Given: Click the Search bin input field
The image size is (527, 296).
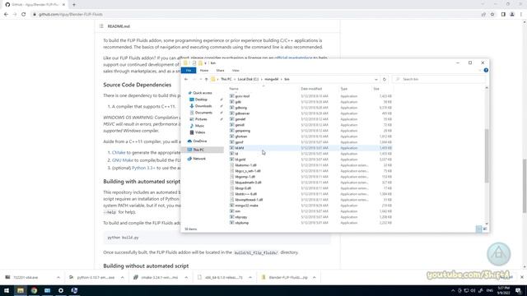Looking at the screenshot, I should click(439, 79).
